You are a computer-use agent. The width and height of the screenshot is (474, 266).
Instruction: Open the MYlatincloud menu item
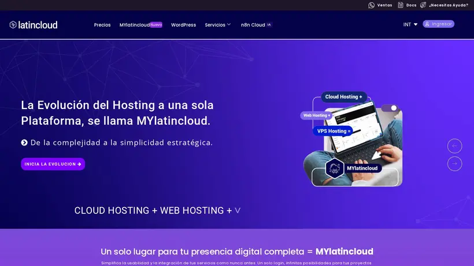135,25
